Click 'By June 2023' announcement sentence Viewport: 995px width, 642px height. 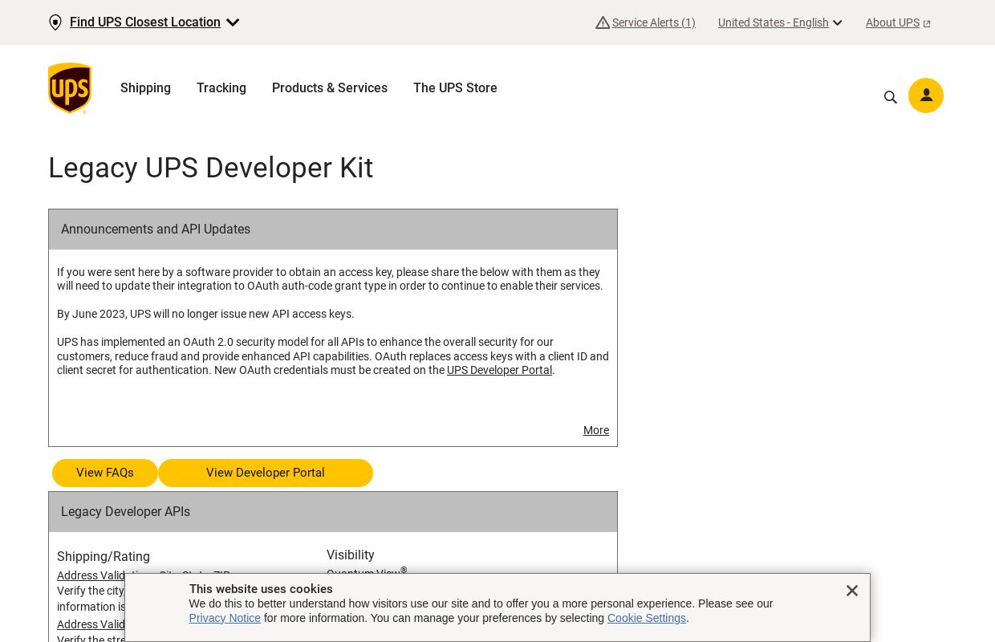pyautogui.click(x=205, y=314)
